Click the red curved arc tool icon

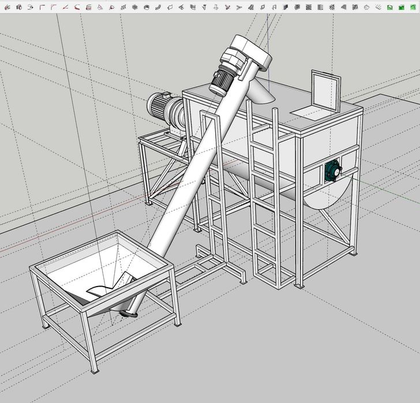(x=77, y=7)
